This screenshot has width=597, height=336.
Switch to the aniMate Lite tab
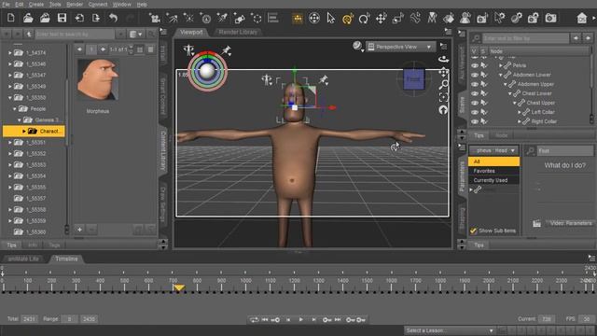(23, 259)
